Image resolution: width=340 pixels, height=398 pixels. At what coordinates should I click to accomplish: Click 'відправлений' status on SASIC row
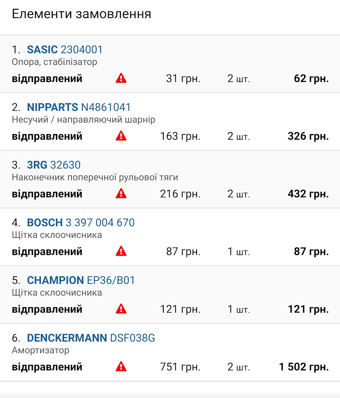point(47,78)
